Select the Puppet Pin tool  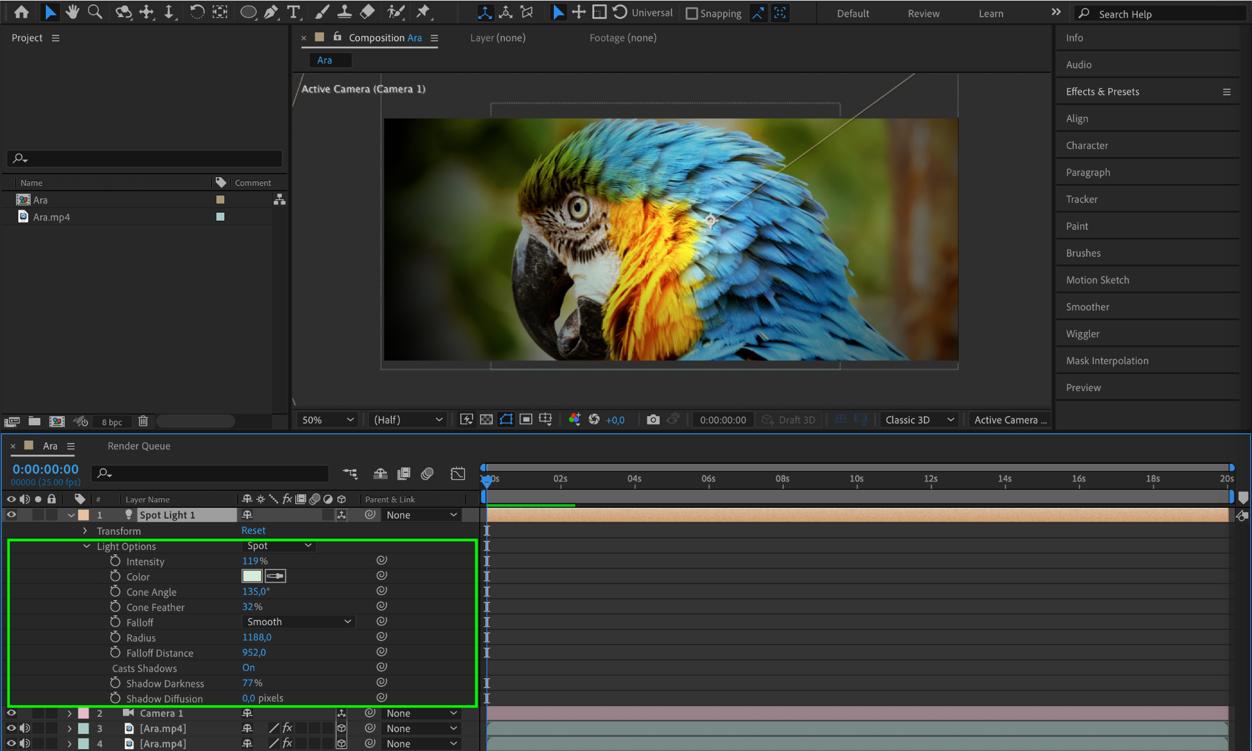point(423,12)
